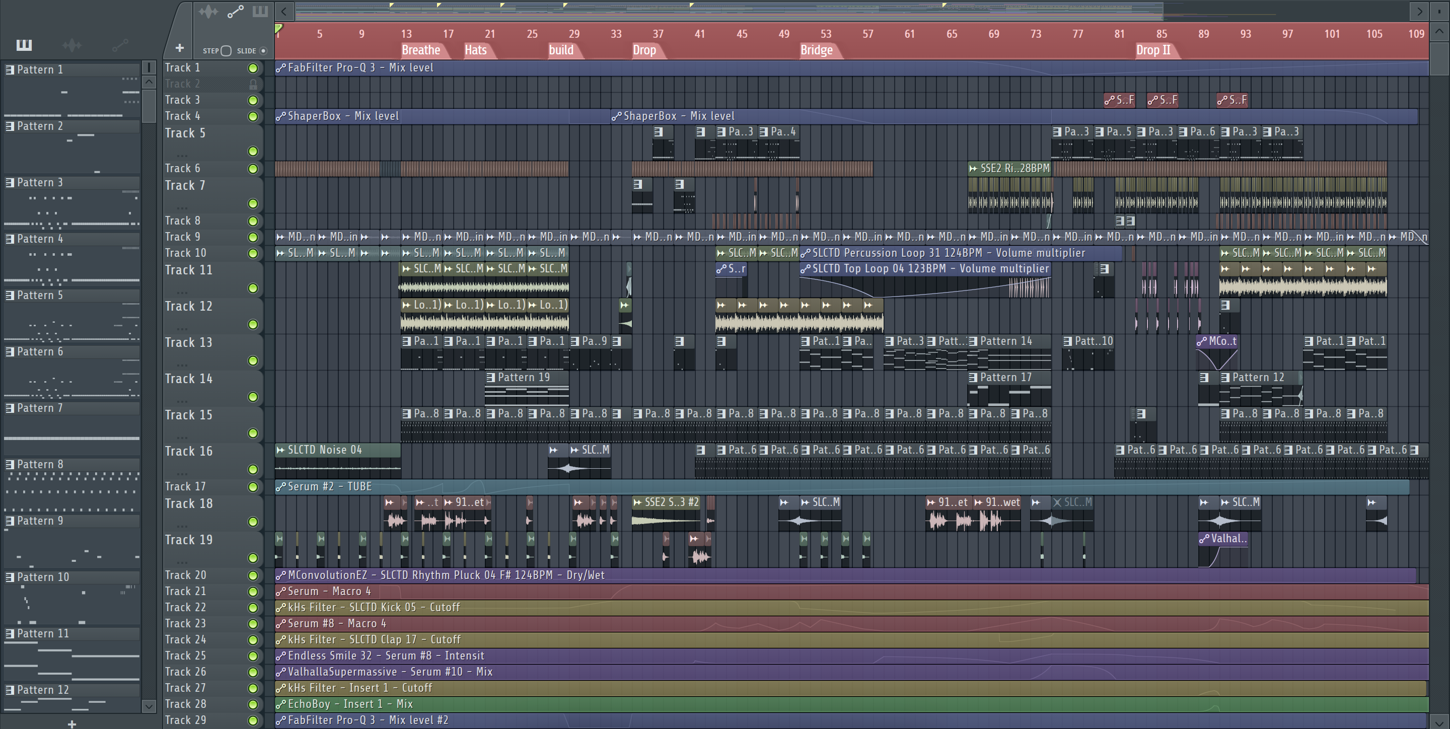Show automation clips in the picker panel
The height and width of the screenshot is (729, 1450).
[x=120, y=45]
